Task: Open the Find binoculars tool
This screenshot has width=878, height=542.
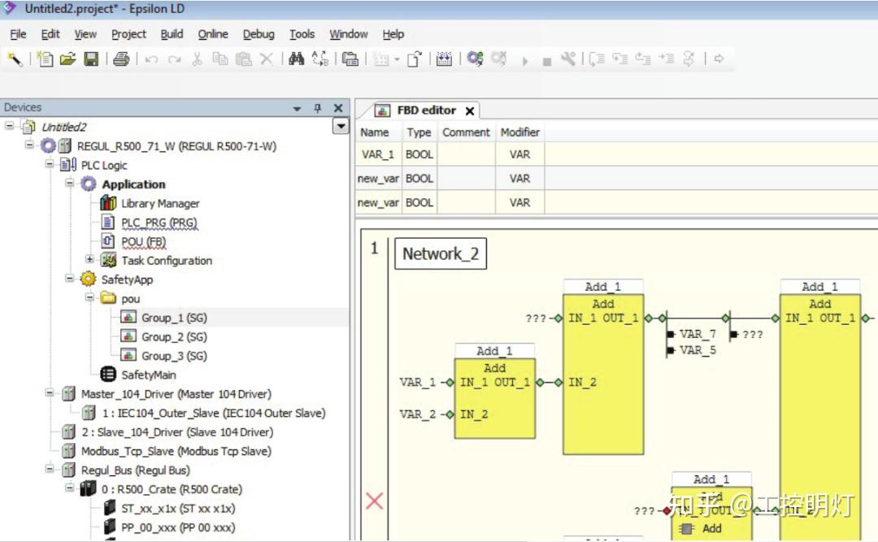Action: pos(296,59)
